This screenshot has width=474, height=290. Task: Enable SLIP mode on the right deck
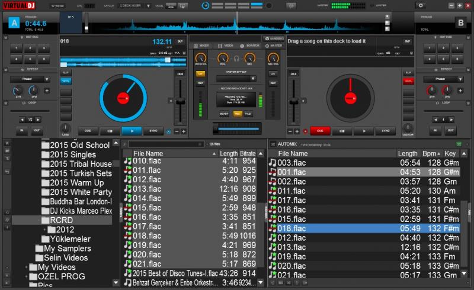click(x=408, y=72)
